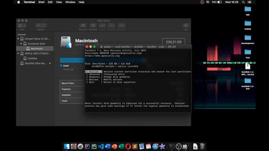Select Container disk1 in Disk Utility sidebar

pos(34,44)
